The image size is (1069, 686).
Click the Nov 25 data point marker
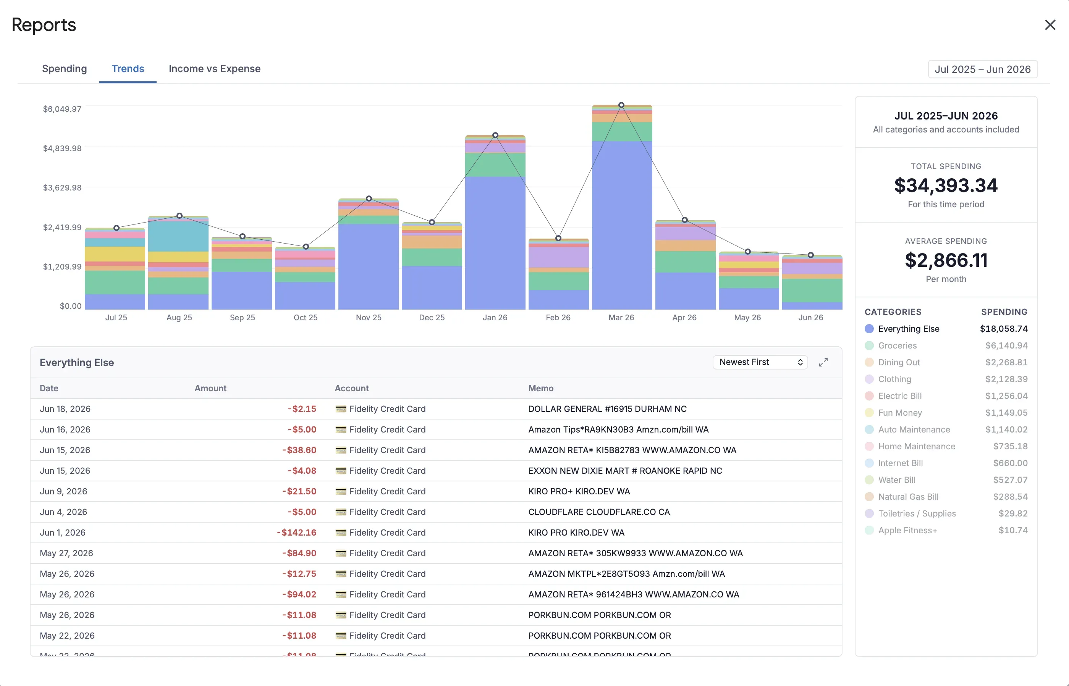[369, 199]
